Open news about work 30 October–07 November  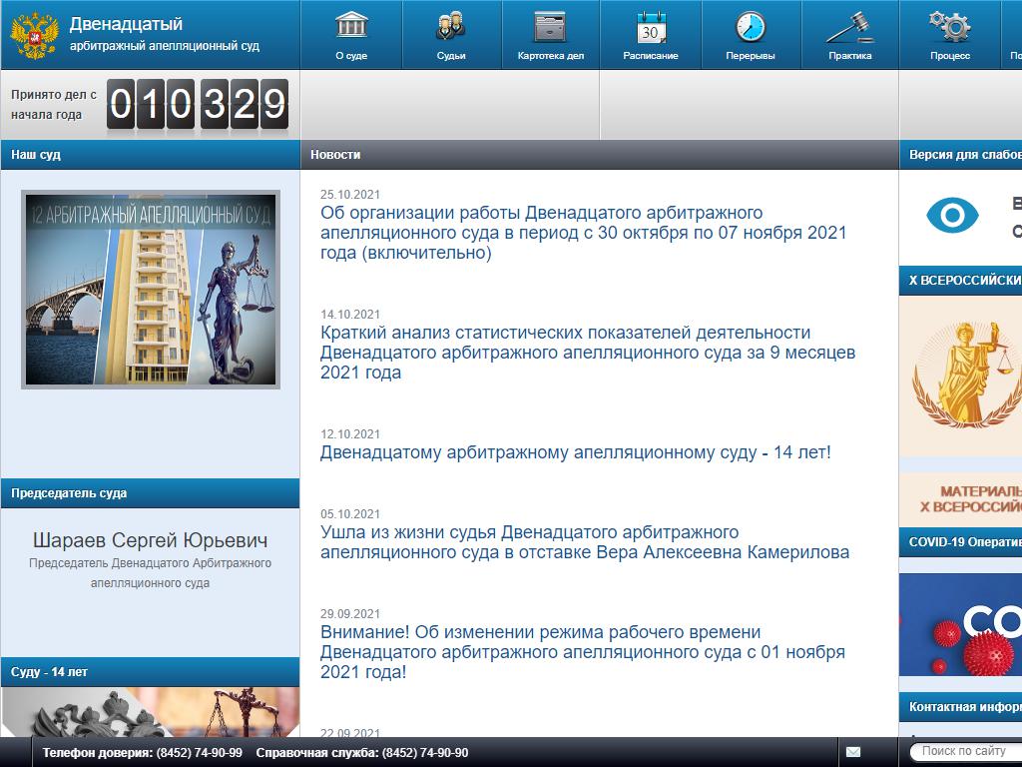pyautogui.click(x=583, y=233)
